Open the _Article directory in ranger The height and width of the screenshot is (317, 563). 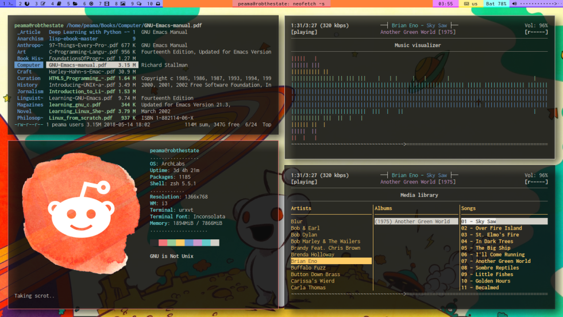click(x=29, y=32)
